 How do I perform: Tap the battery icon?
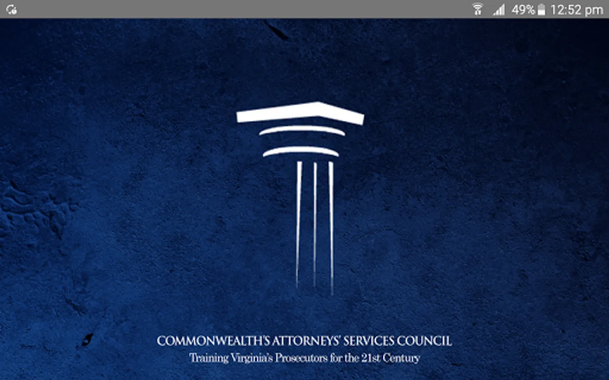pyautogui.click(x=541, y=10)
